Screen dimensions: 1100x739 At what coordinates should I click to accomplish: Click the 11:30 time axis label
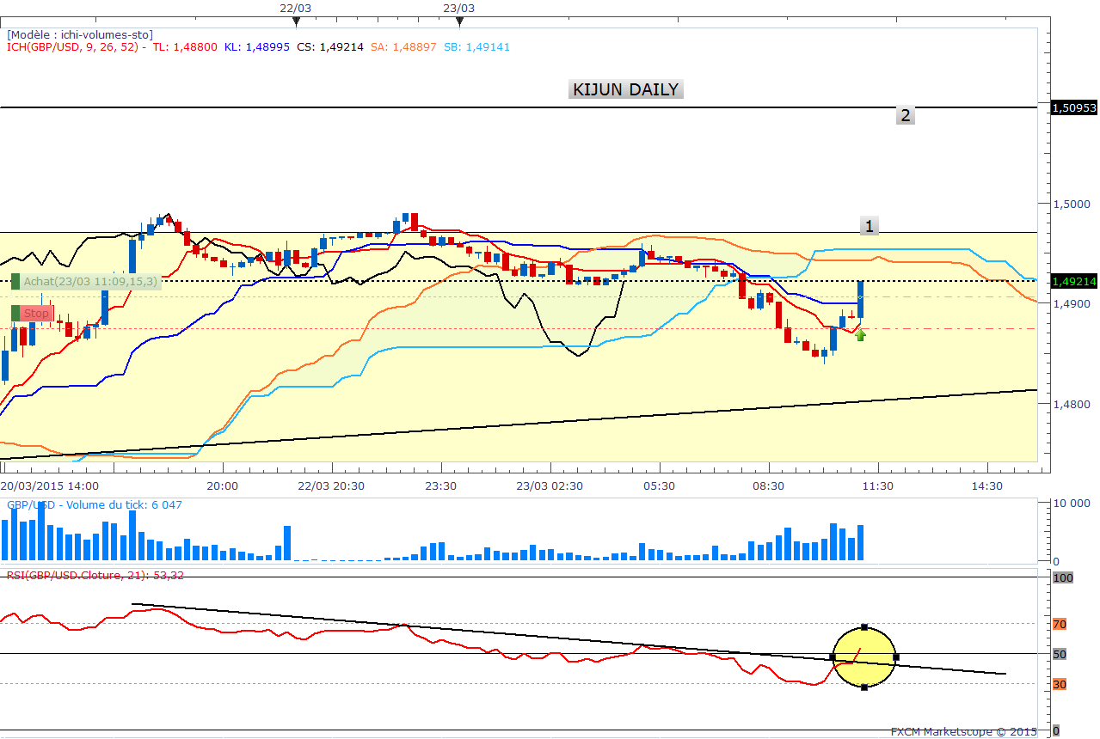tap(877, 486)
